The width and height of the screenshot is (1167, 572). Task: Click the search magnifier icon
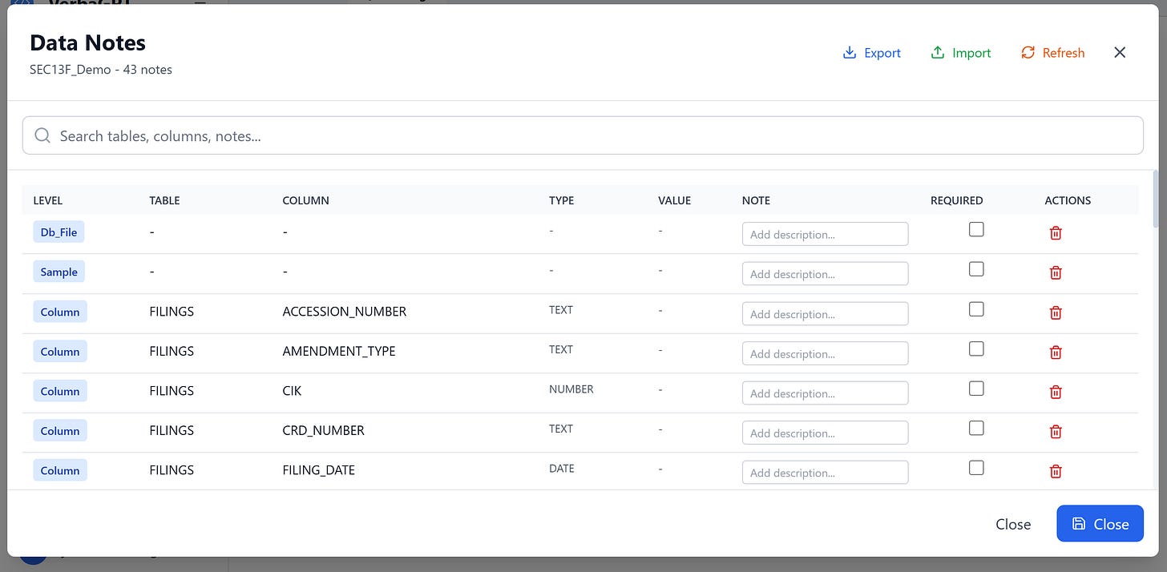(42, 135)
